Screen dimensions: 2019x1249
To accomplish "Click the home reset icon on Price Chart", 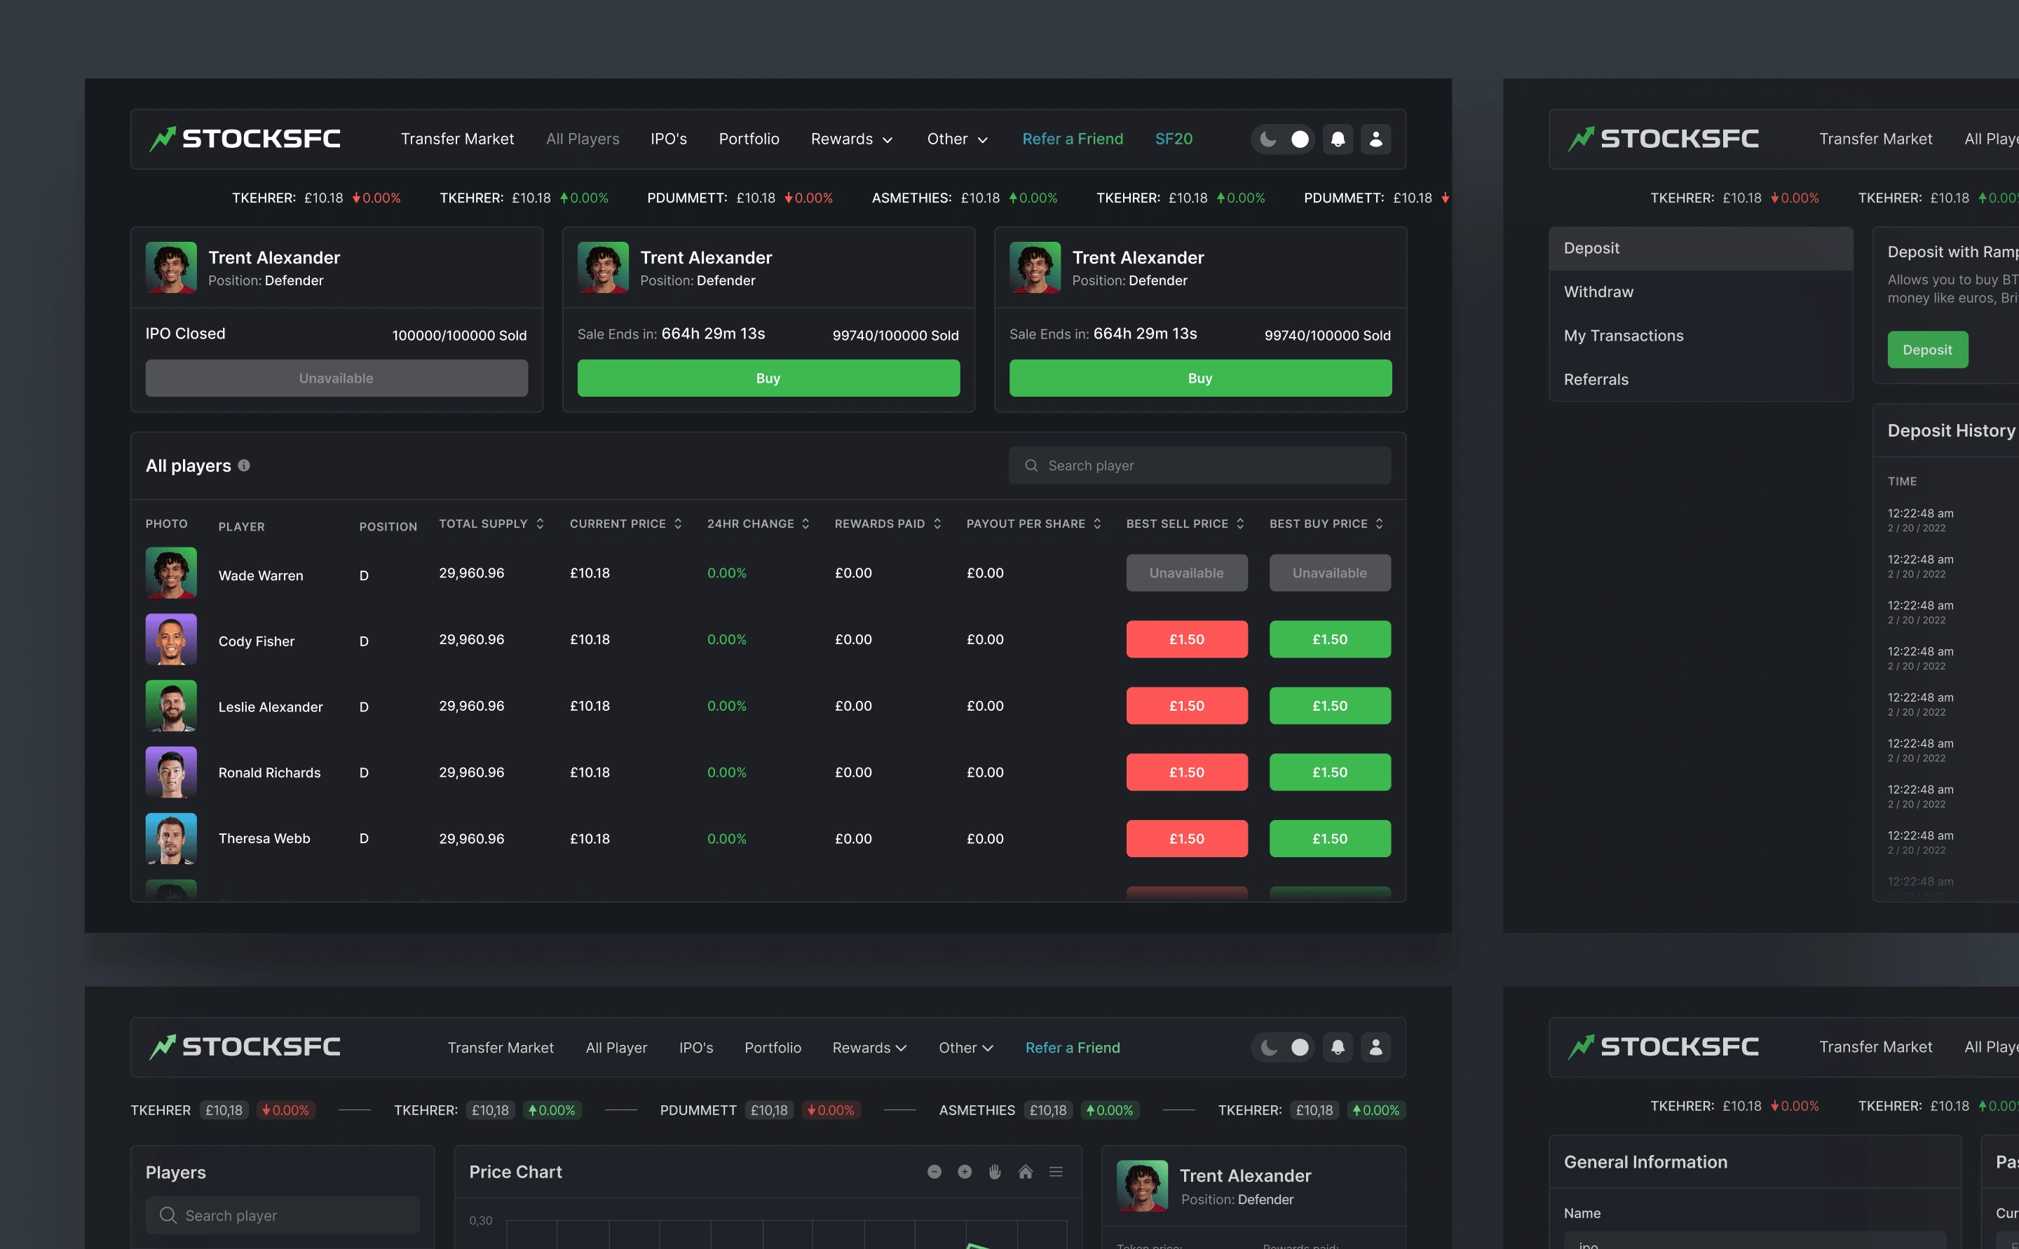I will tap(1025, 1171).
